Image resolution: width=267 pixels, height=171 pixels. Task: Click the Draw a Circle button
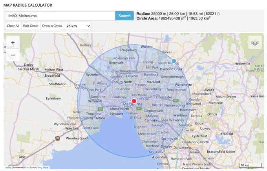pos(52,26)
